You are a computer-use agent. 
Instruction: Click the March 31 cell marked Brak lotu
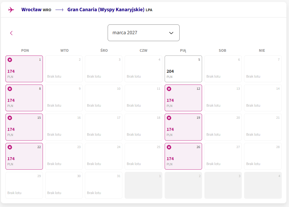point(104,185)
